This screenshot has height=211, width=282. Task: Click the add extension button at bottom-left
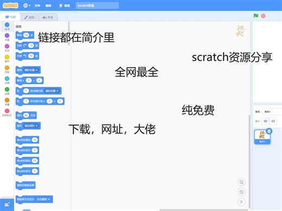(7, 204)
